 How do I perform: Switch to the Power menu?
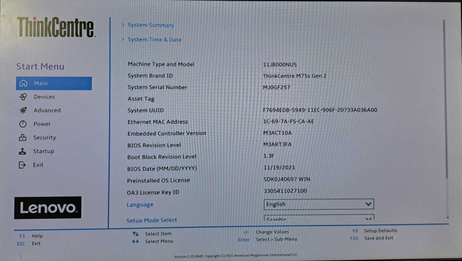pyautogui.click(x=42, y=124)
